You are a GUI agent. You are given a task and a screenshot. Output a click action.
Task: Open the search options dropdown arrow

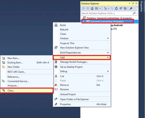click(137, 13)
